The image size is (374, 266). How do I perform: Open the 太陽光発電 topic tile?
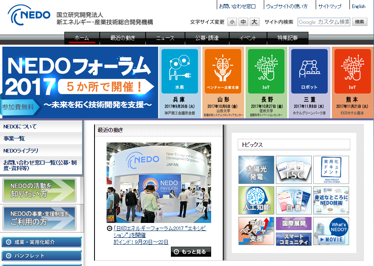[x=257, y=170]
